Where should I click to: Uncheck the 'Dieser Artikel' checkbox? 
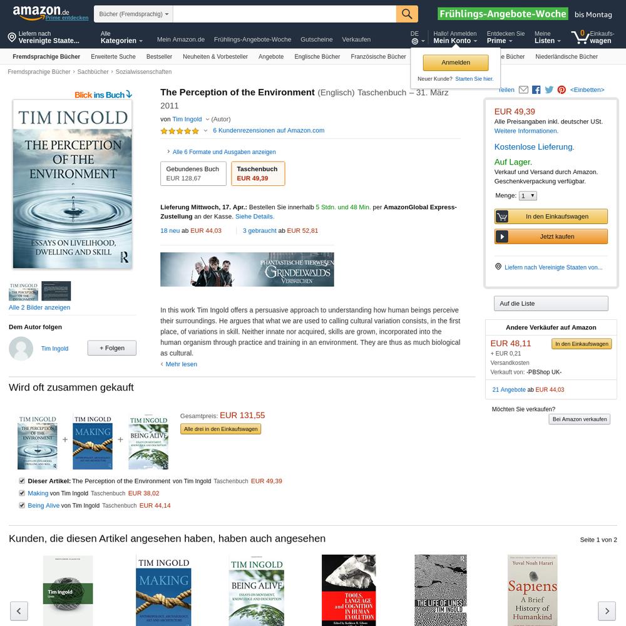pos(22,481)
